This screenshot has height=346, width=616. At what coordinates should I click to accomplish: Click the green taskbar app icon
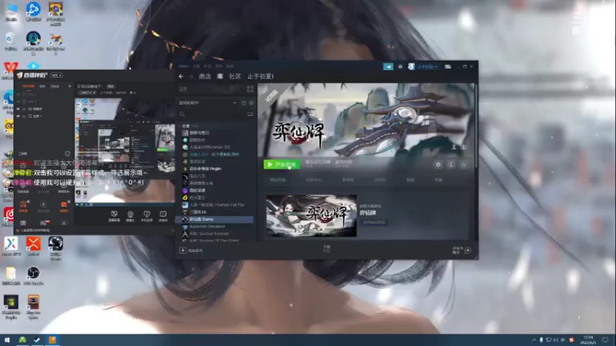pyautogui.click(x=22, y=340)
